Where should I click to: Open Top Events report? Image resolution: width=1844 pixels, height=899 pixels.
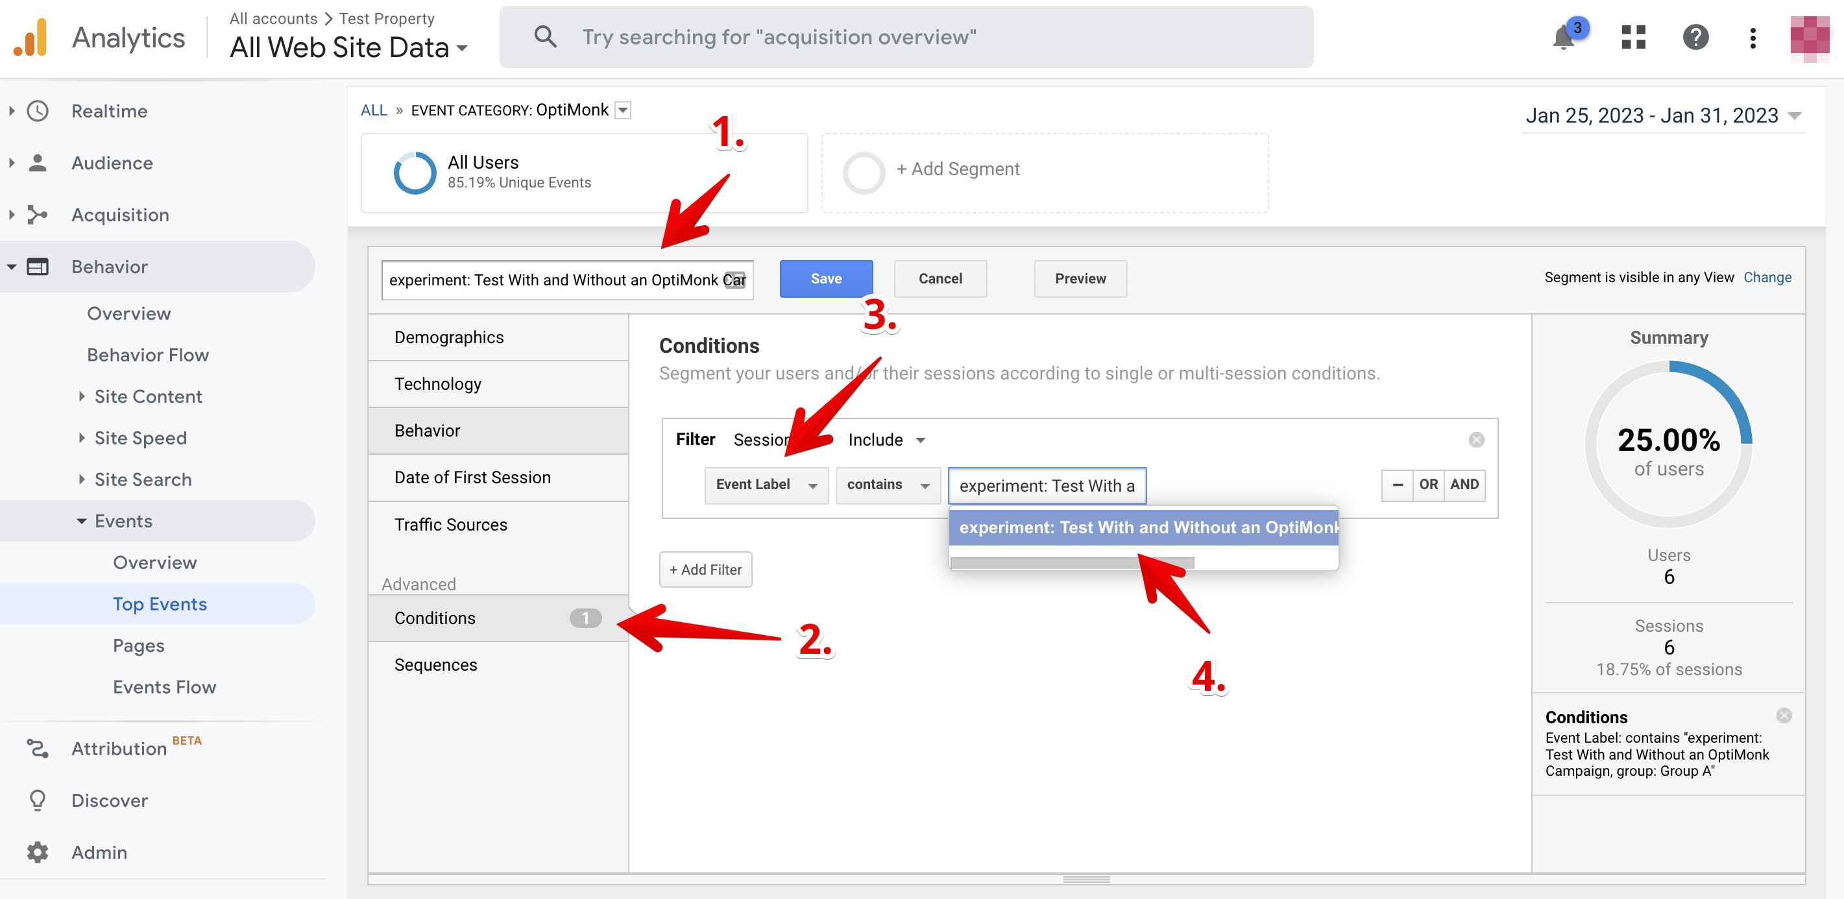160,603
